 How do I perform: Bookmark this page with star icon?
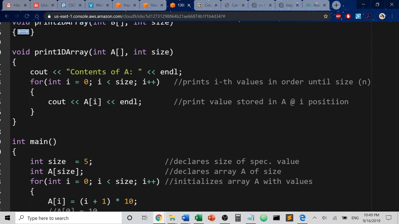tap(326, 16)
